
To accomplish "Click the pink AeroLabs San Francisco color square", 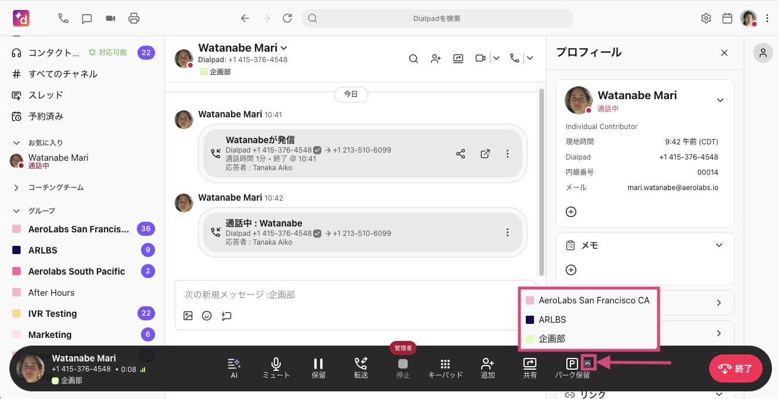I will 530,300.
